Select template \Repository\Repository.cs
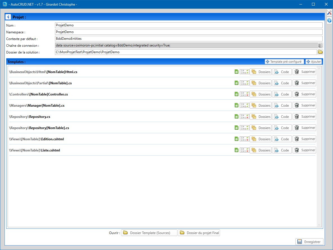 (29, 117)
